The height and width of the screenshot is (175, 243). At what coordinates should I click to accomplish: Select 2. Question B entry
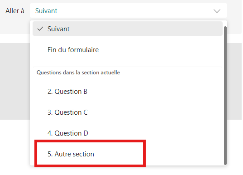click(128, 92)
